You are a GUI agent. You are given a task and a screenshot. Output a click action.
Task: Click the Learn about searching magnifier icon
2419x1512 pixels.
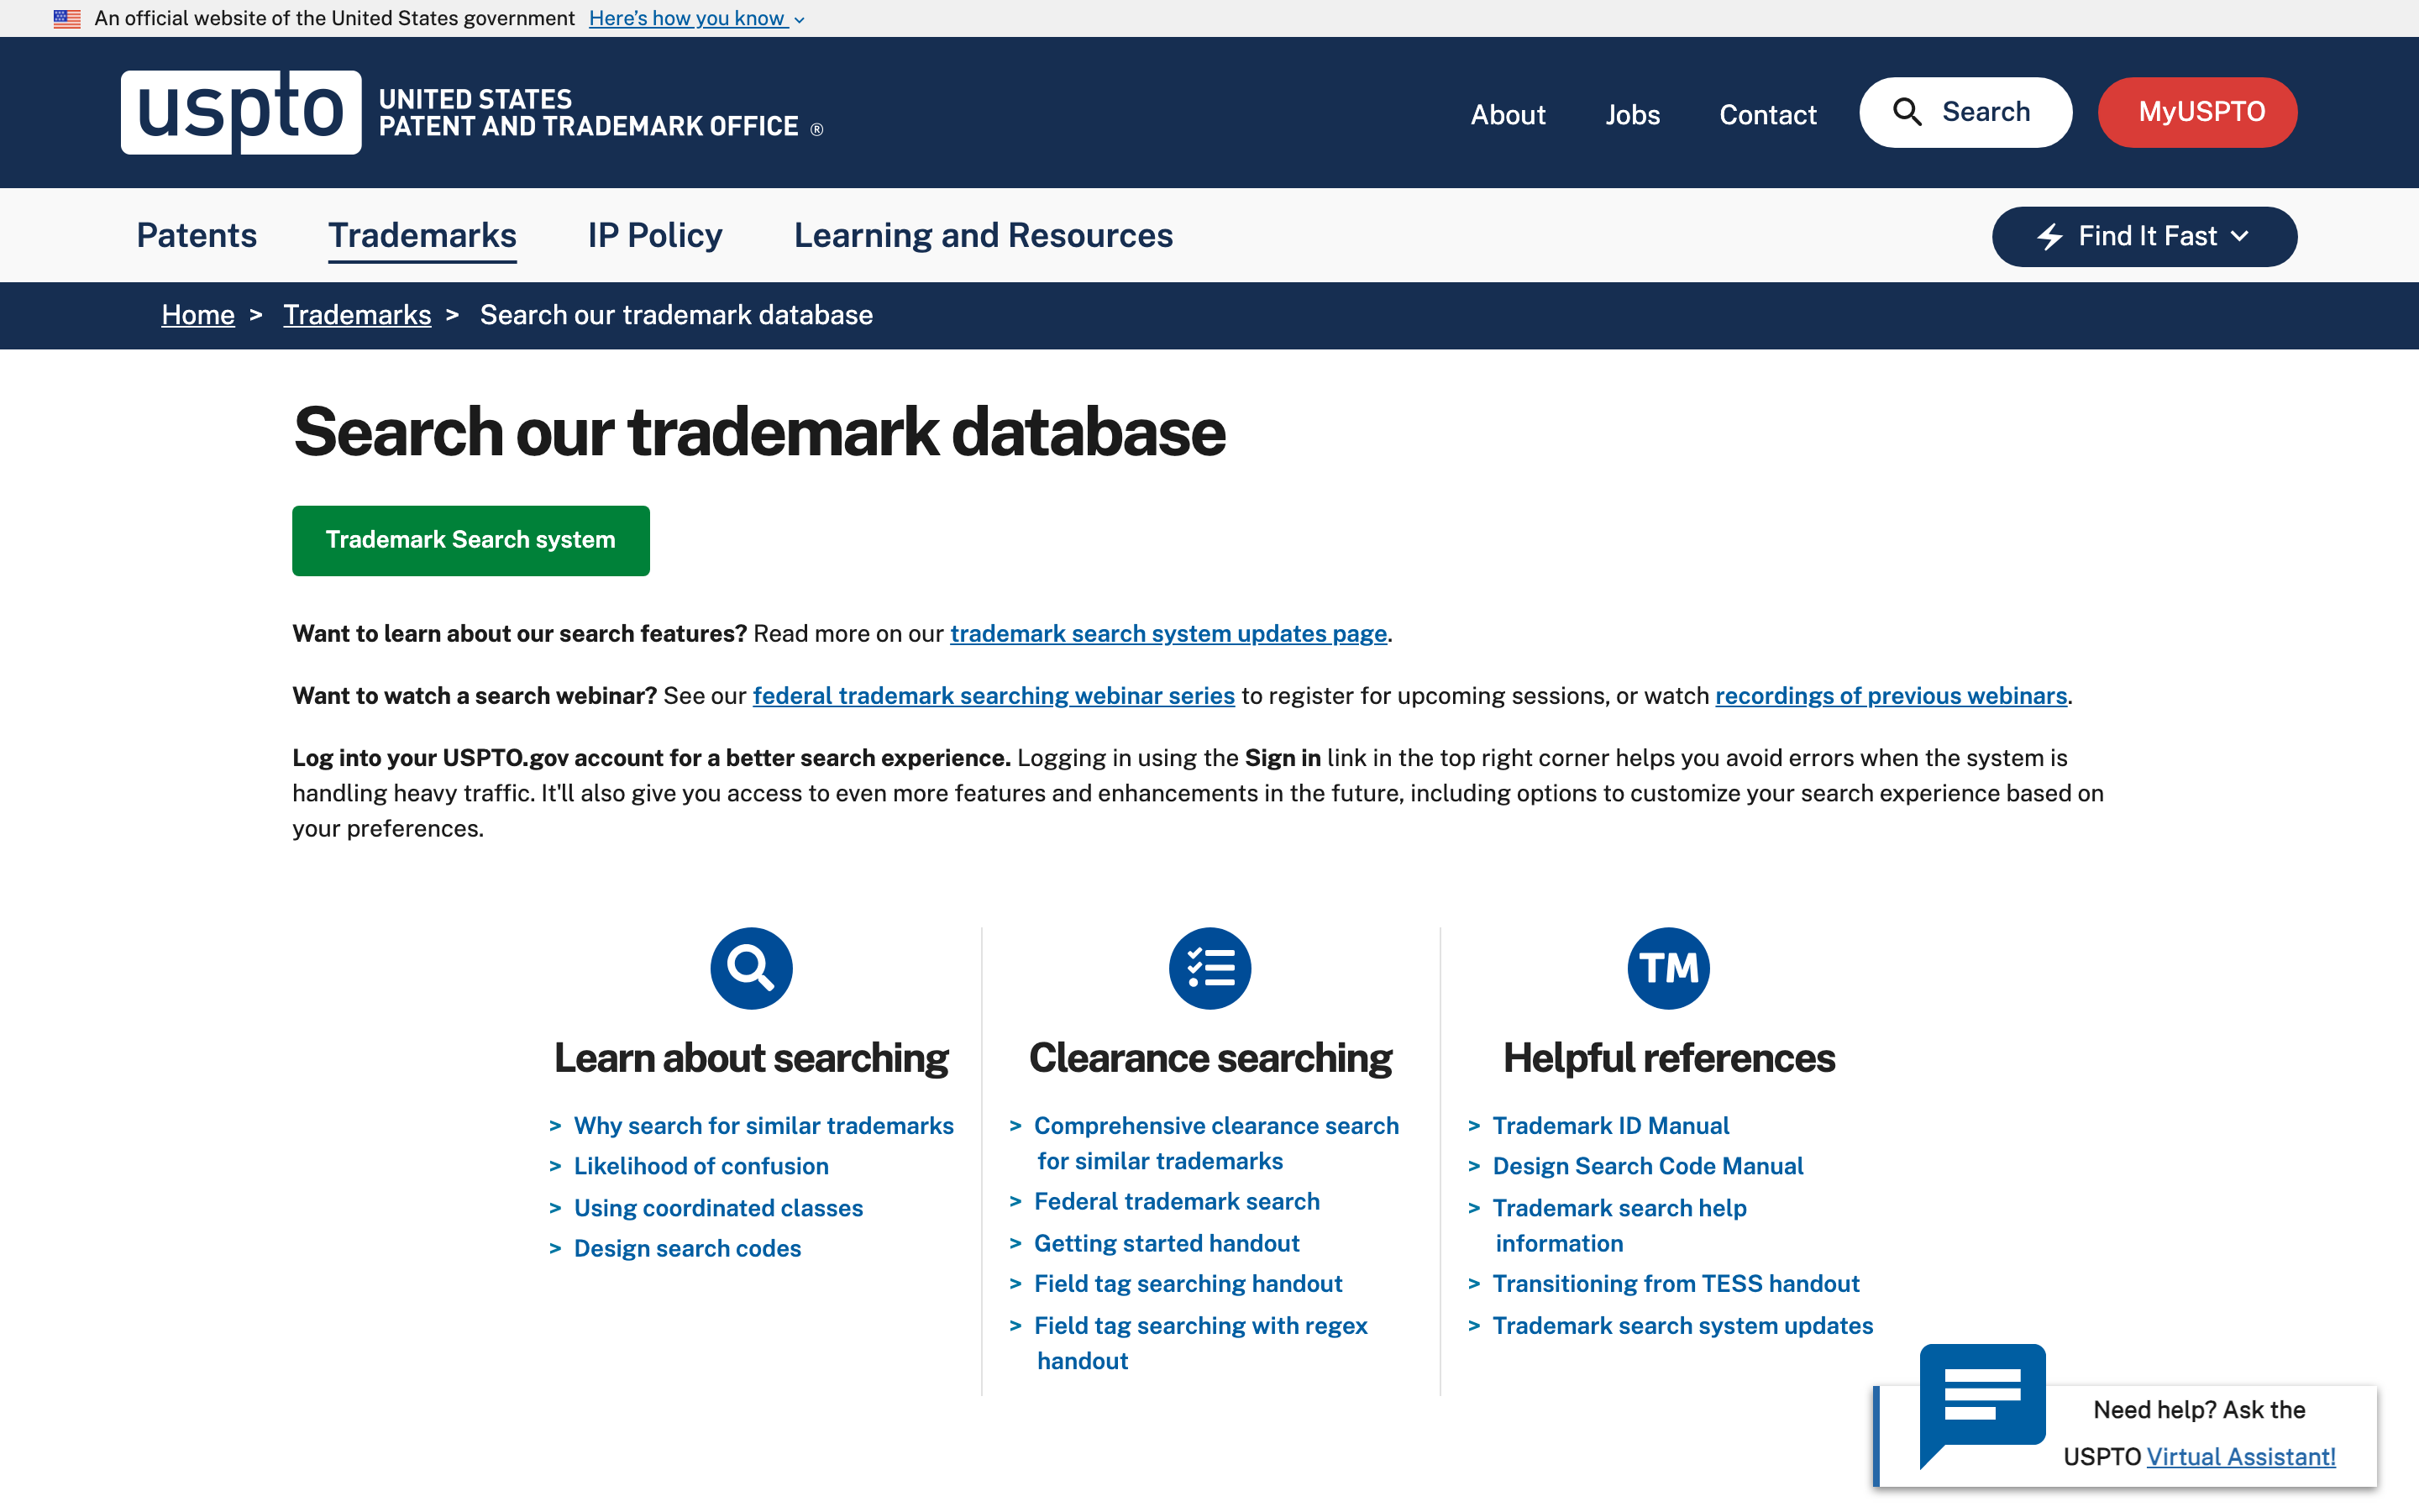click(752, 968)
